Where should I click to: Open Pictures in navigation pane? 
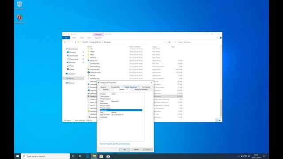72,63
